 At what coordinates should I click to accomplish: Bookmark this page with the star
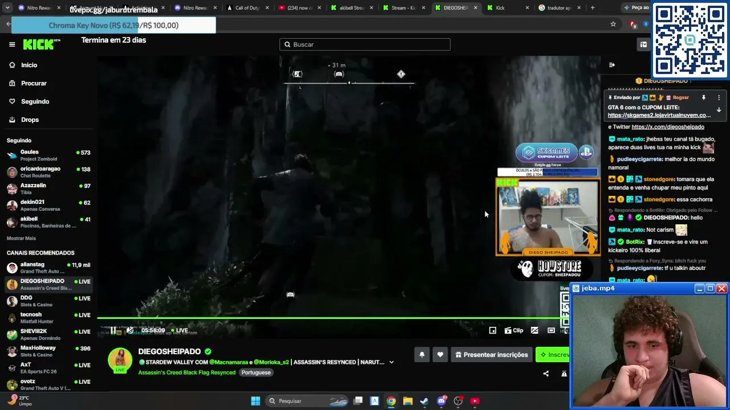coord(613,24)
